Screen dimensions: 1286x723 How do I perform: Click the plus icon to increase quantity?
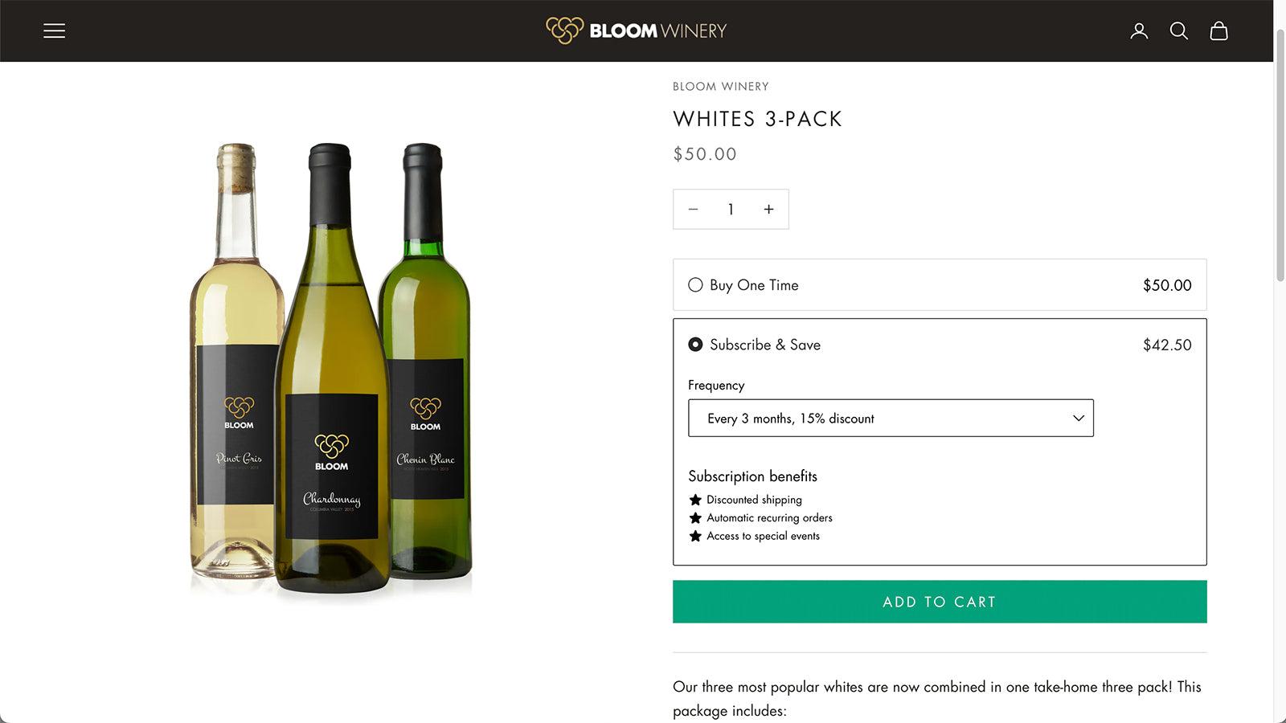point(768,209)
